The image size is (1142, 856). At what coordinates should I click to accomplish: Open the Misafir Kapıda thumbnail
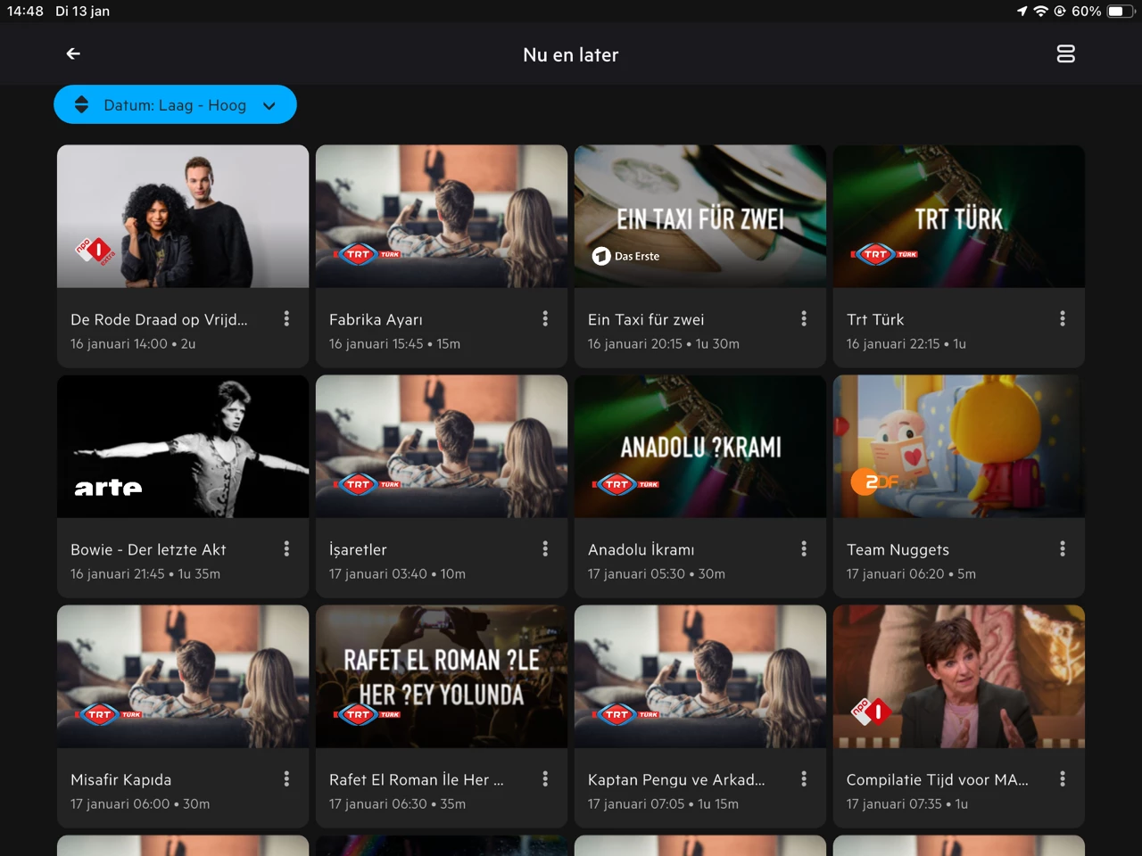point(183,677)
